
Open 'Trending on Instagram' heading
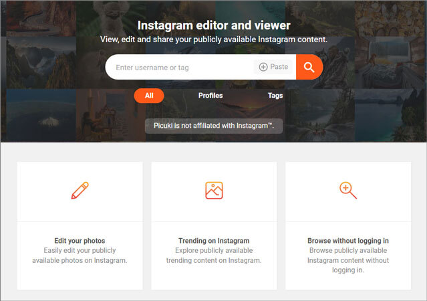pyautogui.click(x=214, y=241)
